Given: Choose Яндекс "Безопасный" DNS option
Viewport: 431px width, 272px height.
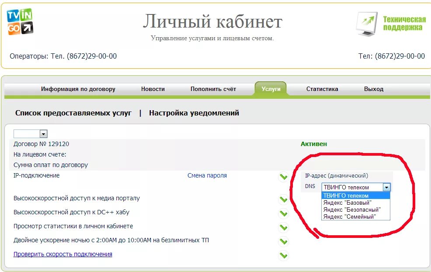Looking at the screenshot, I should [x=356, y=209].
